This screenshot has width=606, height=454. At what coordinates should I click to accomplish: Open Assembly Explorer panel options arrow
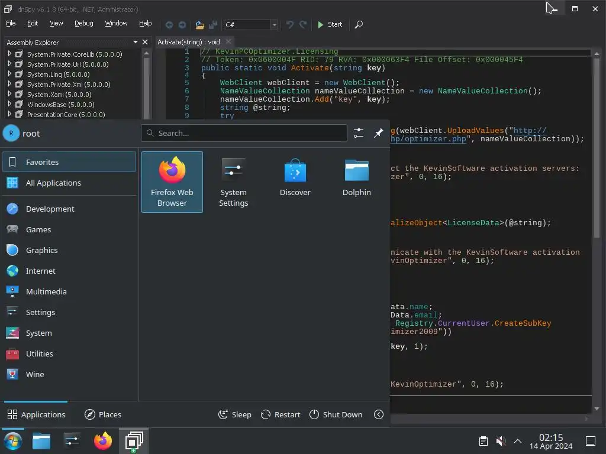pyautogui.click(x=136, y=42)
